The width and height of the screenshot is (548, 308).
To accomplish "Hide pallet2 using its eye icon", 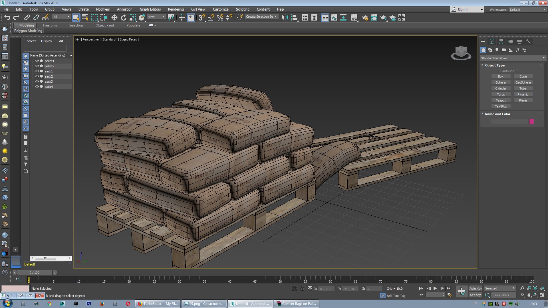I will tap(37, 66).
